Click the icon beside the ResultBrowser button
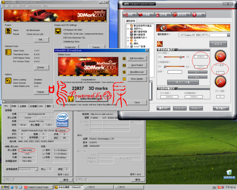The width and height of the screenshot is (237, 190). [x=124, y=72]
